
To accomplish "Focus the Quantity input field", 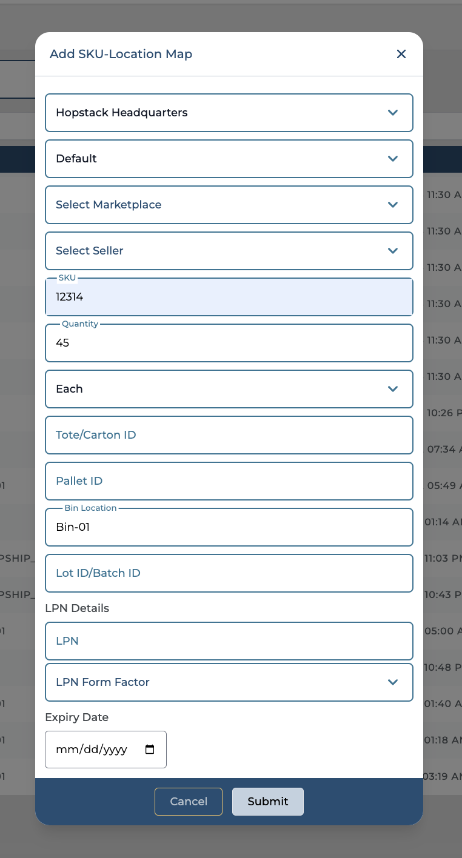I will point(229,343).
